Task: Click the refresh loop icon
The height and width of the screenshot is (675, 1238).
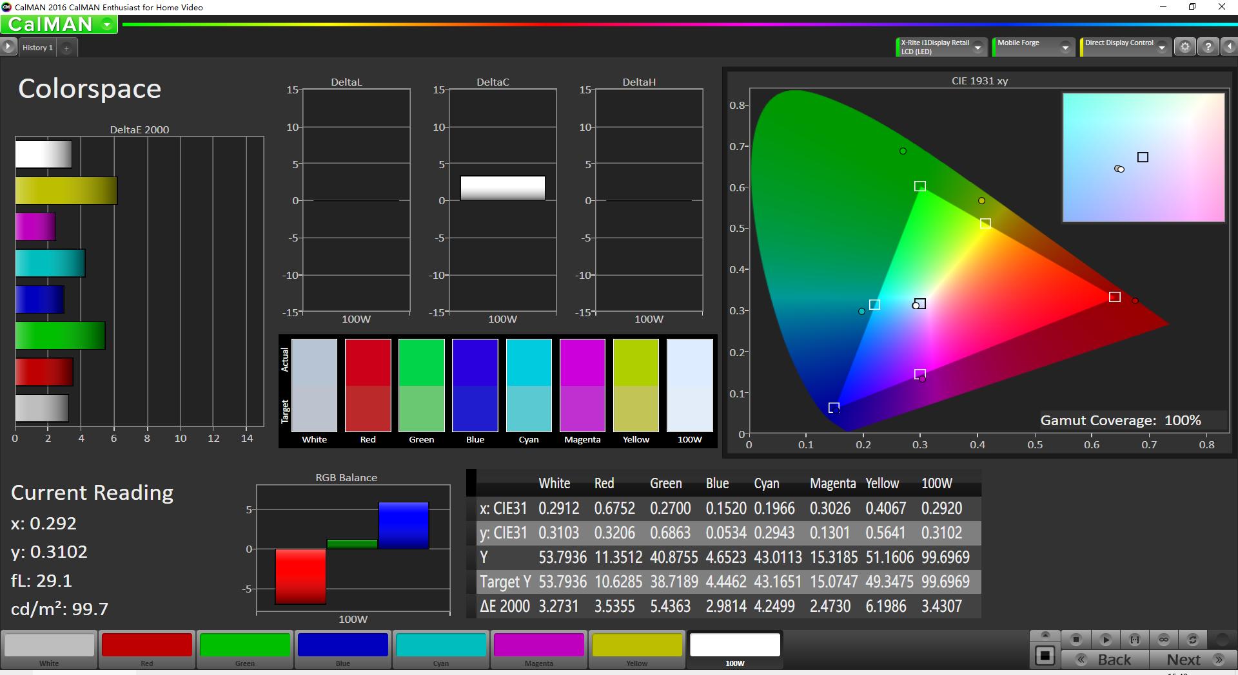Action: pos(1192,640)
